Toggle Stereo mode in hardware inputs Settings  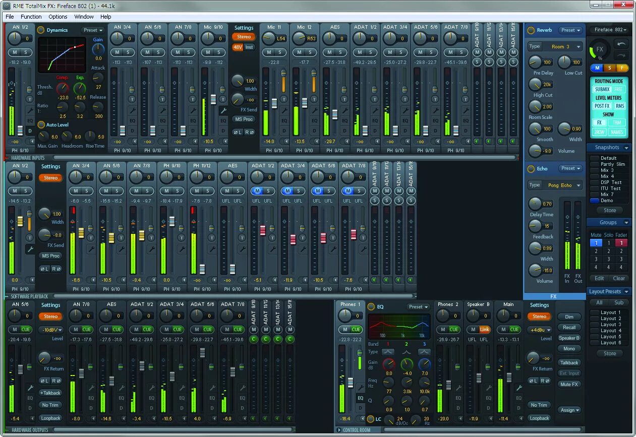(x=244, y=37)
